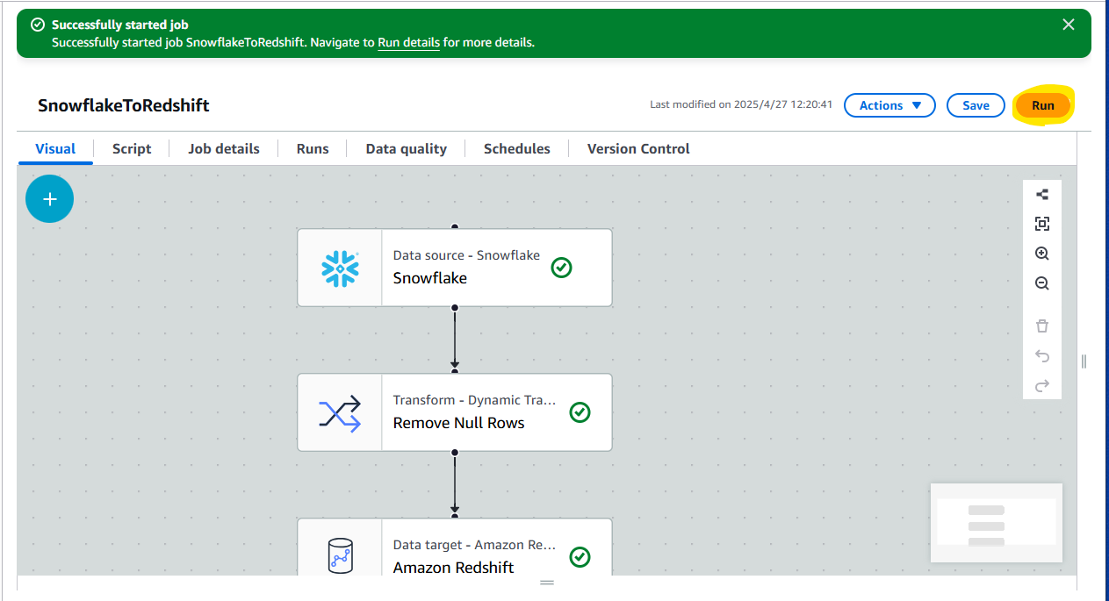The width and height of the screenshot is (1109, 601).
Task: Open the Job details tab
Action: point(224,148)
